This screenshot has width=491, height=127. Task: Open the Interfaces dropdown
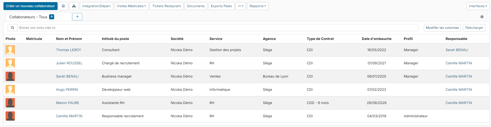478,6
